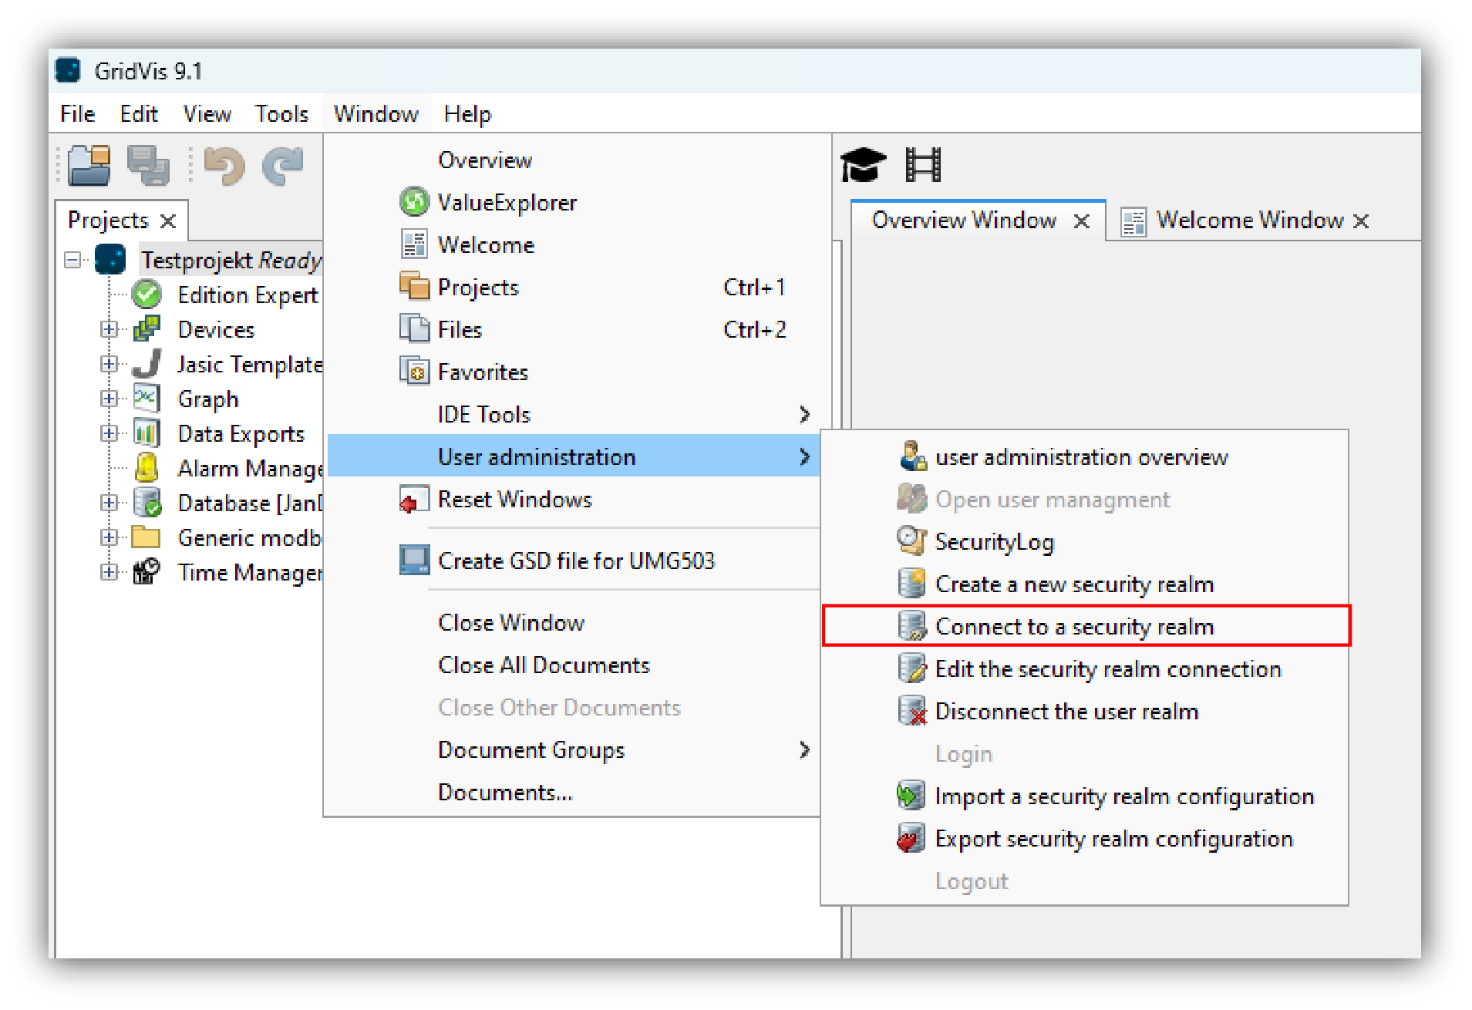
Task: Click the film strip video icon
Action: tap(923, 163)
